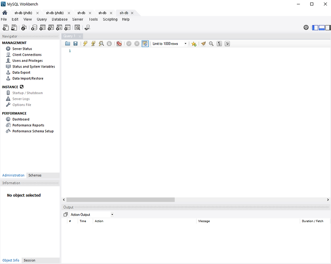Create a new schema icon
The width and height of the screenshot is (331, 264).
tap(34, 27)
